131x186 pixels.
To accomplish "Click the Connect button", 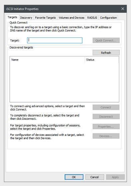I will 106,107.
